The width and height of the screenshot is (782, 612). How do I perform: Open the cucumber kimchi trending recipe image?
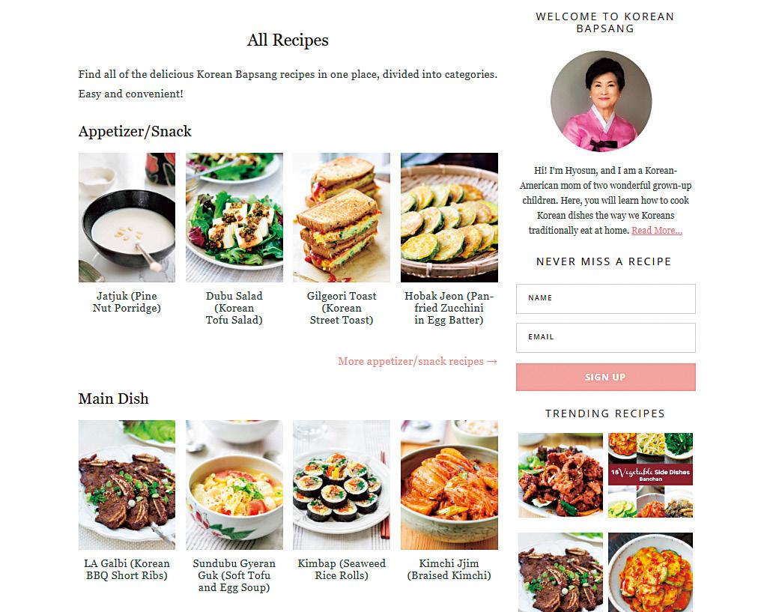pos(650,572)
